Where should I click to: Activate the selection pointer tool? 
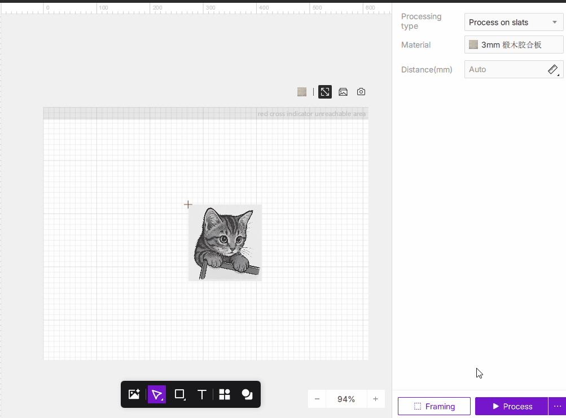click(157, 394)
